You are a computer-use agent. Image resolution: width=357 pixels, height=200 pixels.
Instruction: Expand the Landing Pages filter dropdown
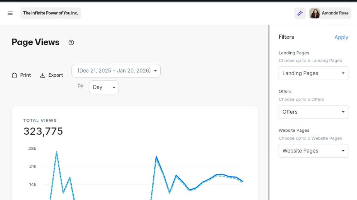313,73
